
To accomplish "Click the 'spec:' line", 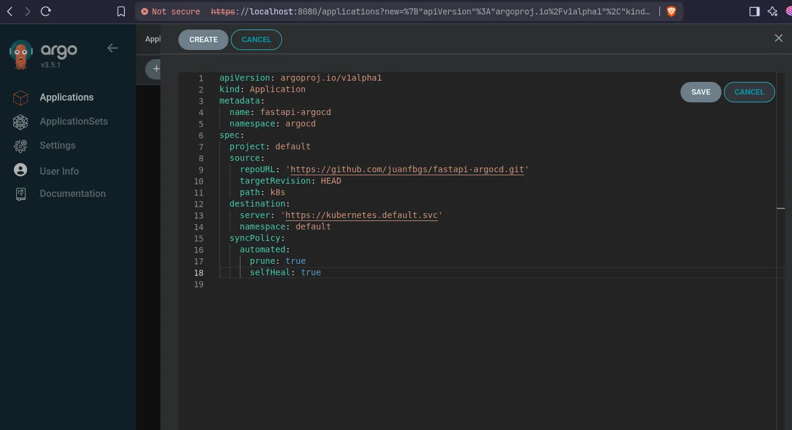I will [x=232, y=136].
